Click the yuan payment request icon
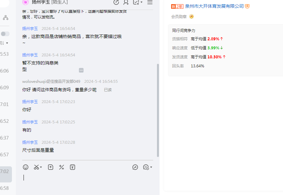This screenshot has height=195, width=283. pos(73,167)
